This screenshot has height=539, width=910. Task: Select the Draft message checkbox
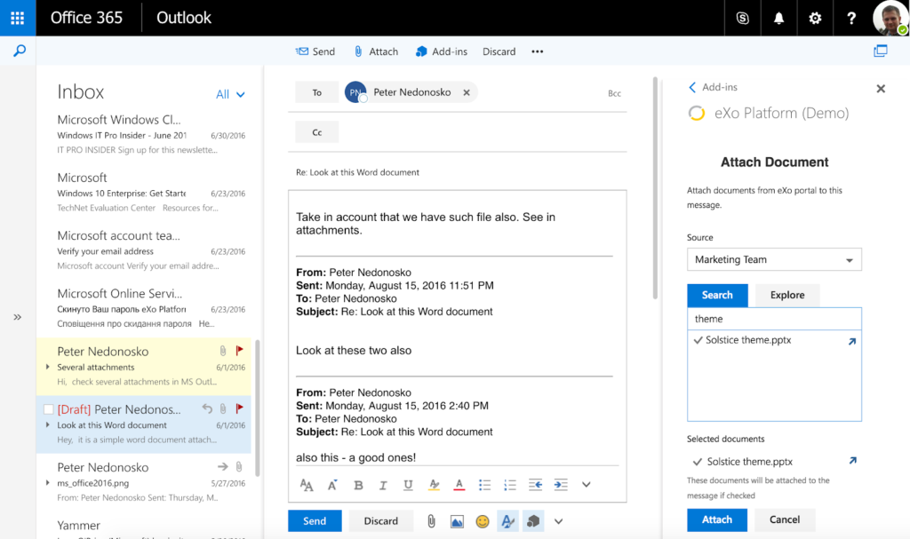click(x=49, y=409)
